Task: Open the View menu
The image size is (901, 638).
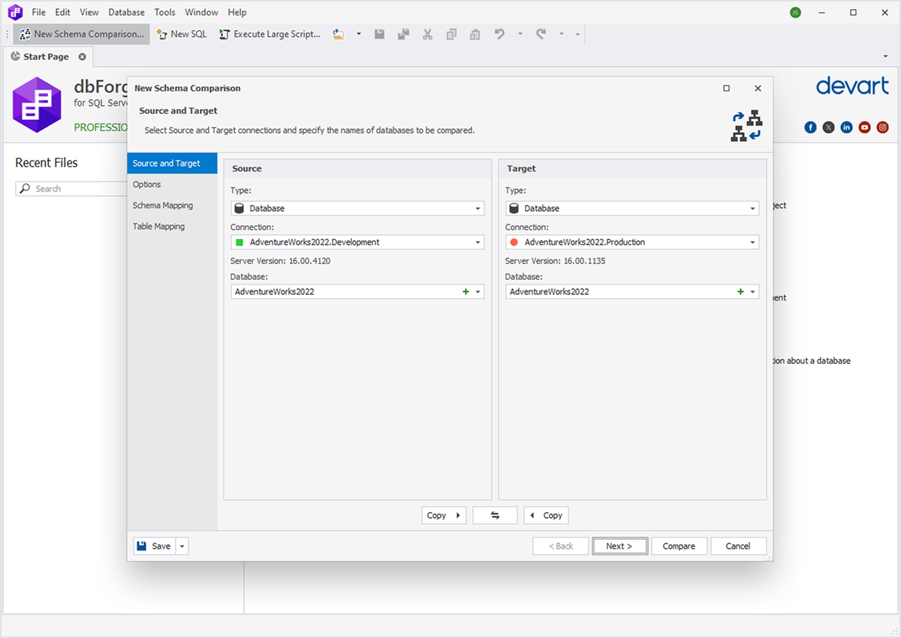Action: tap(89, 12)
